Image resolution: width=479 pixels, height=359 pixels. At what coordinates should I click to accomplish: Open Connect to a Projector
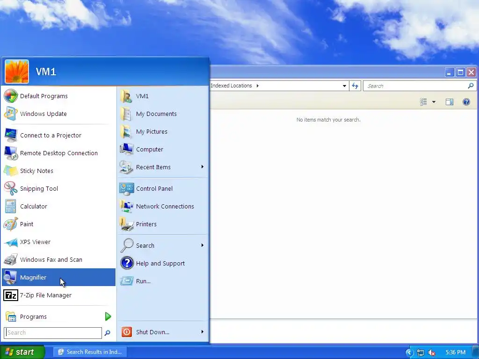click(58, 135)
